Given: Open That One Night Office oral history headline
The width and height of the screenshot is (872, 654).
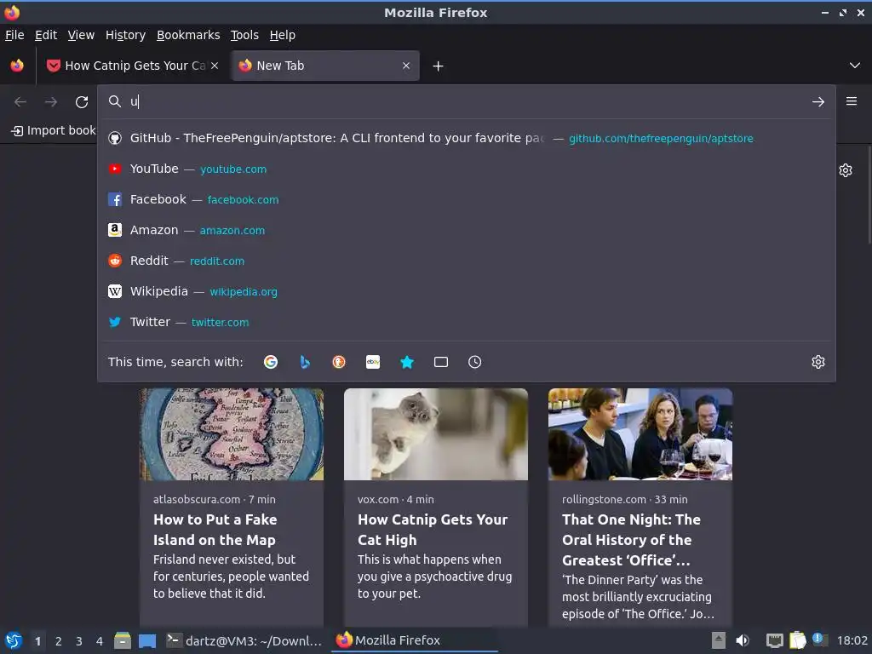Looking at the screenshot, I should pos(631,540).
